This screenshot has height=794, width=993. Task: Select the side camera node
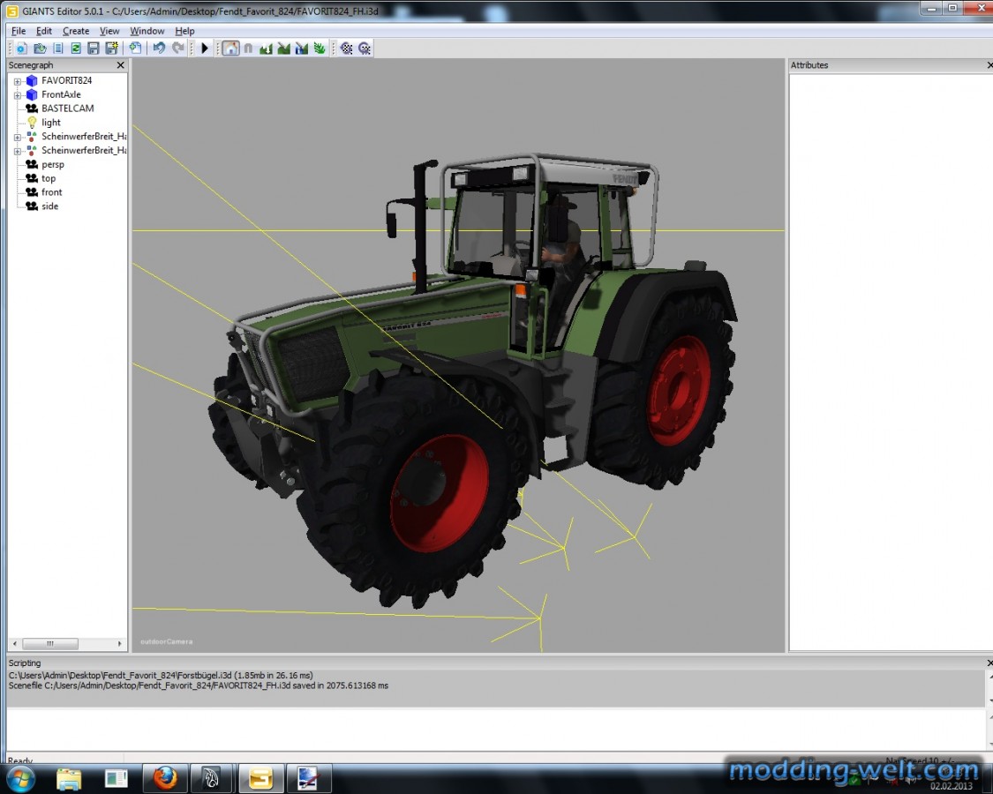49,206
